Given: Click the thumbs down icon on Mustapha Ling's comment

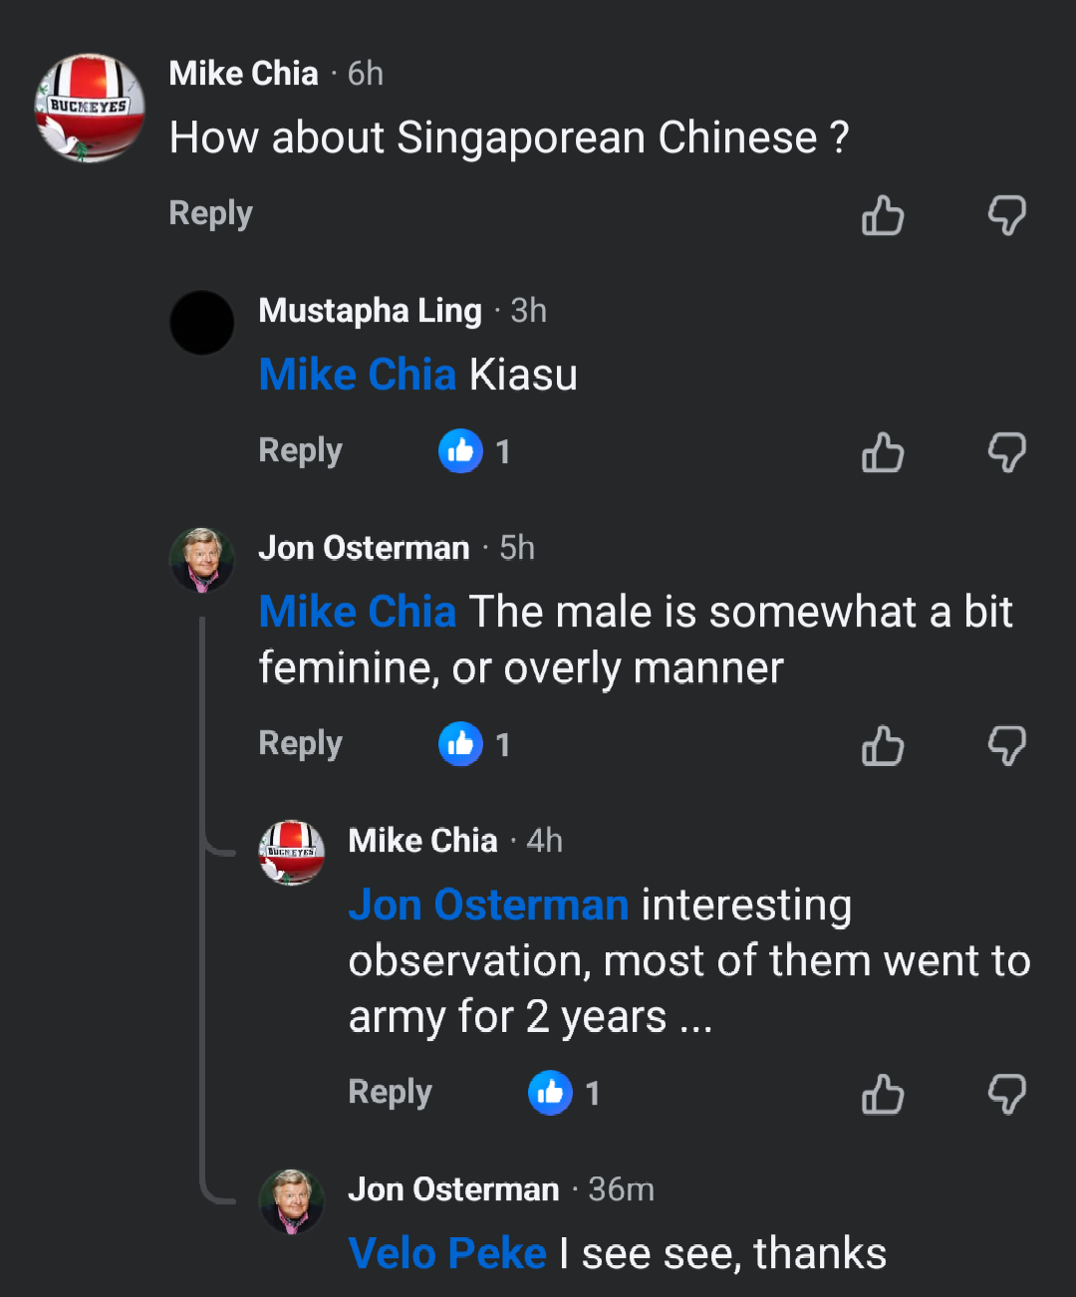Looking at the screenshot, I should tap(1006, 451).
